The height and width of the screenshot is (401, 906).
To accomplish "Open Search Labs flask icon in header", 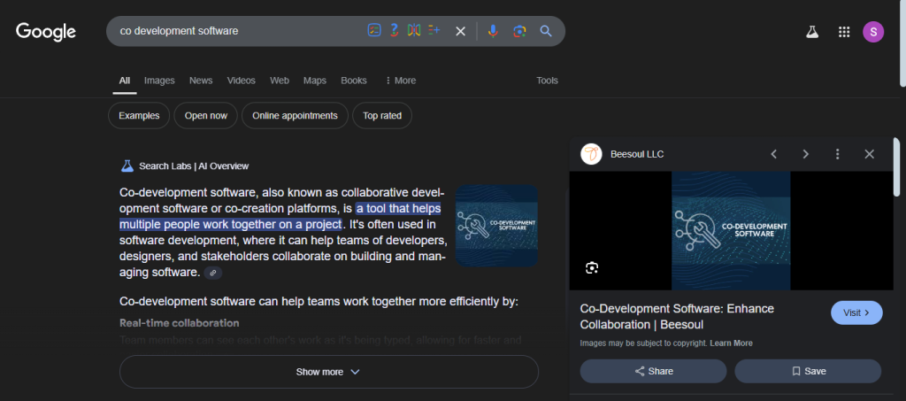I will pyautogui.click(x=812, y=32).
